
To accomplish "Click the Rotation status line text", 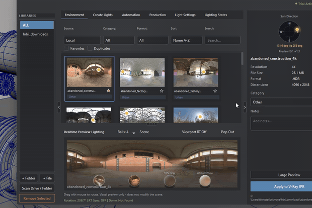I will 99,200.
